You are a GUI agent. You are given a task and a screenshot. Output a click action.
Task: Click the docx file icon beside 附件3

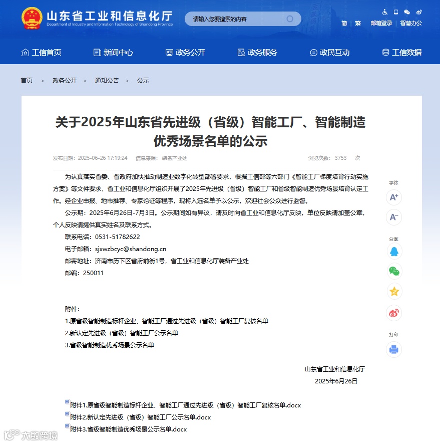[x=67, y=425]
